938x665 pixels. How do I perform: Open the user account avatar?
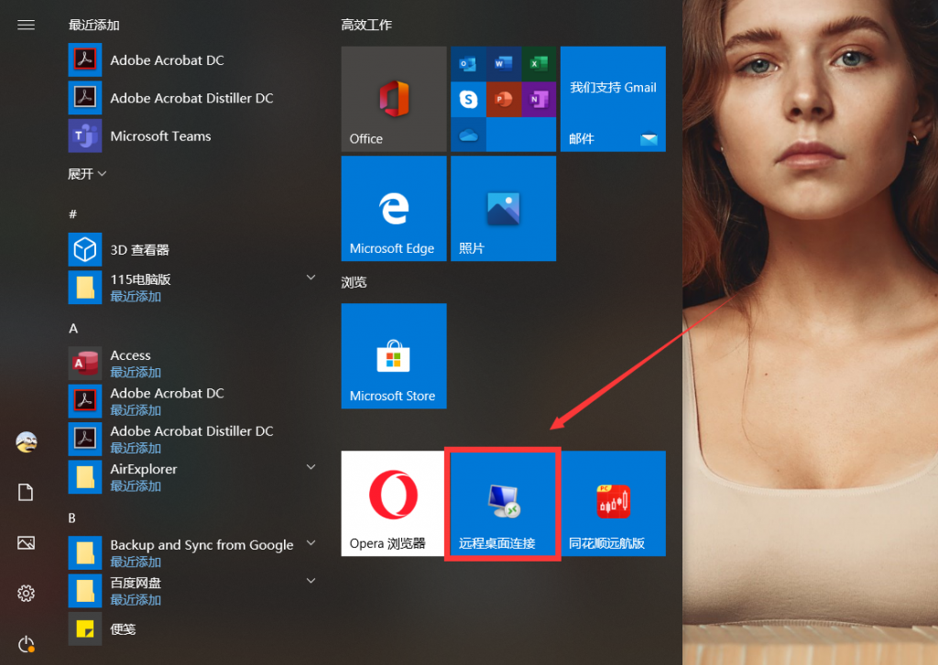(x=26, y=442)
